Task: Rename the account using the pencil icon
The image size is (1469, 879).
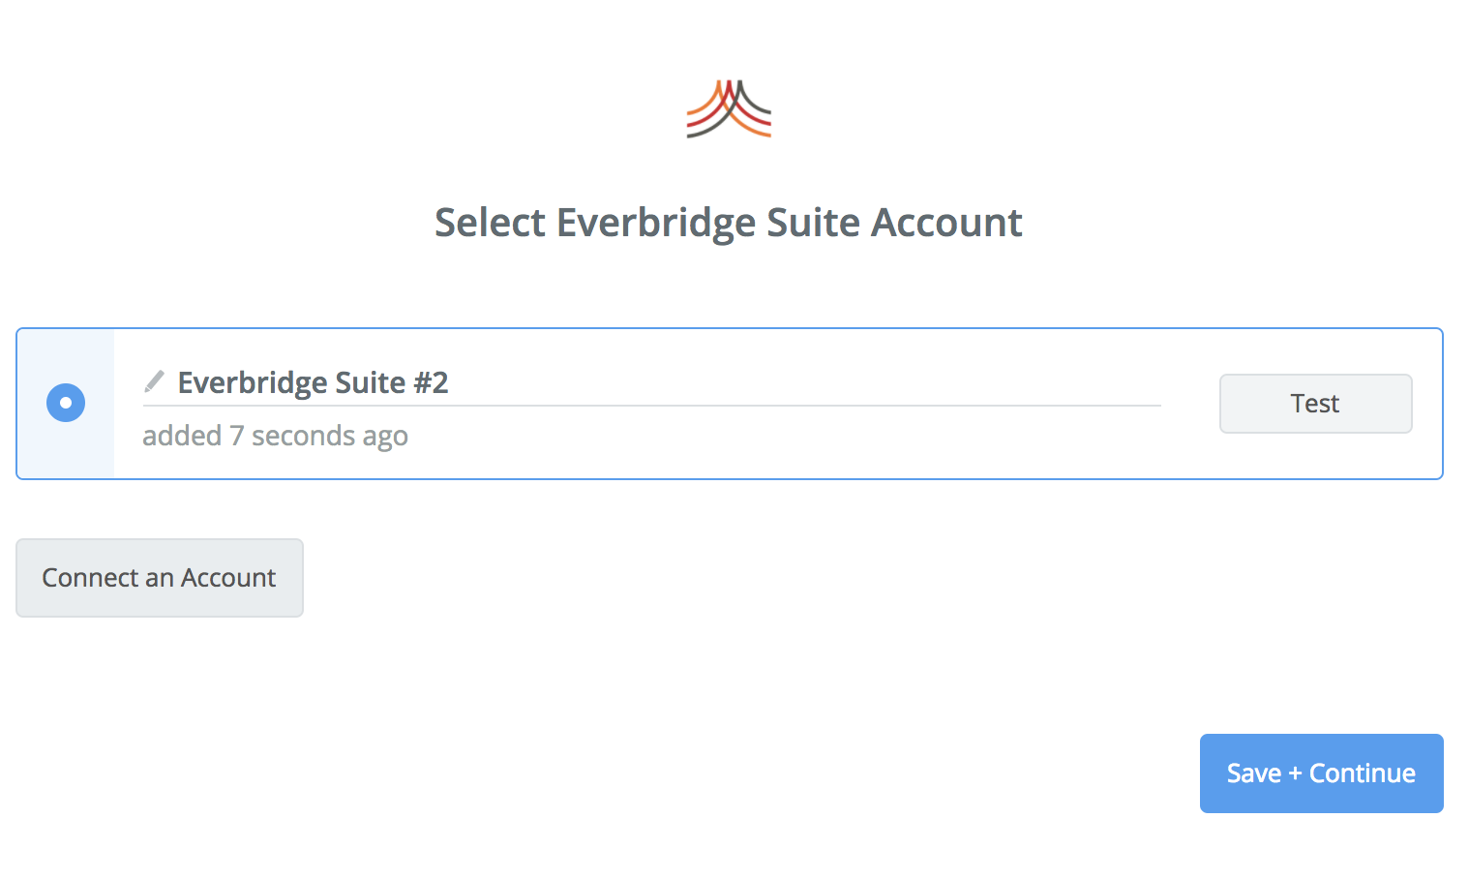Action: [154, 381]
